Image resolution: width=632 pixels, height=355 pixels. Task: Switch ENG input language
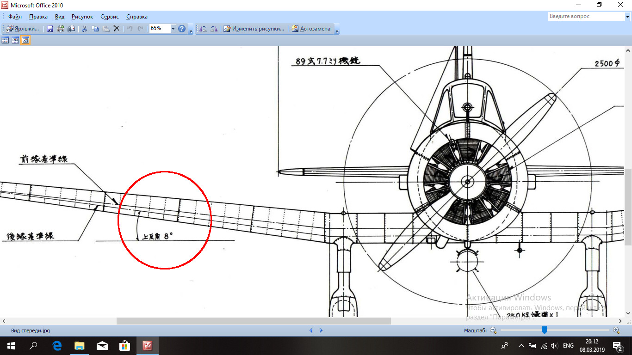coord(568,345)
